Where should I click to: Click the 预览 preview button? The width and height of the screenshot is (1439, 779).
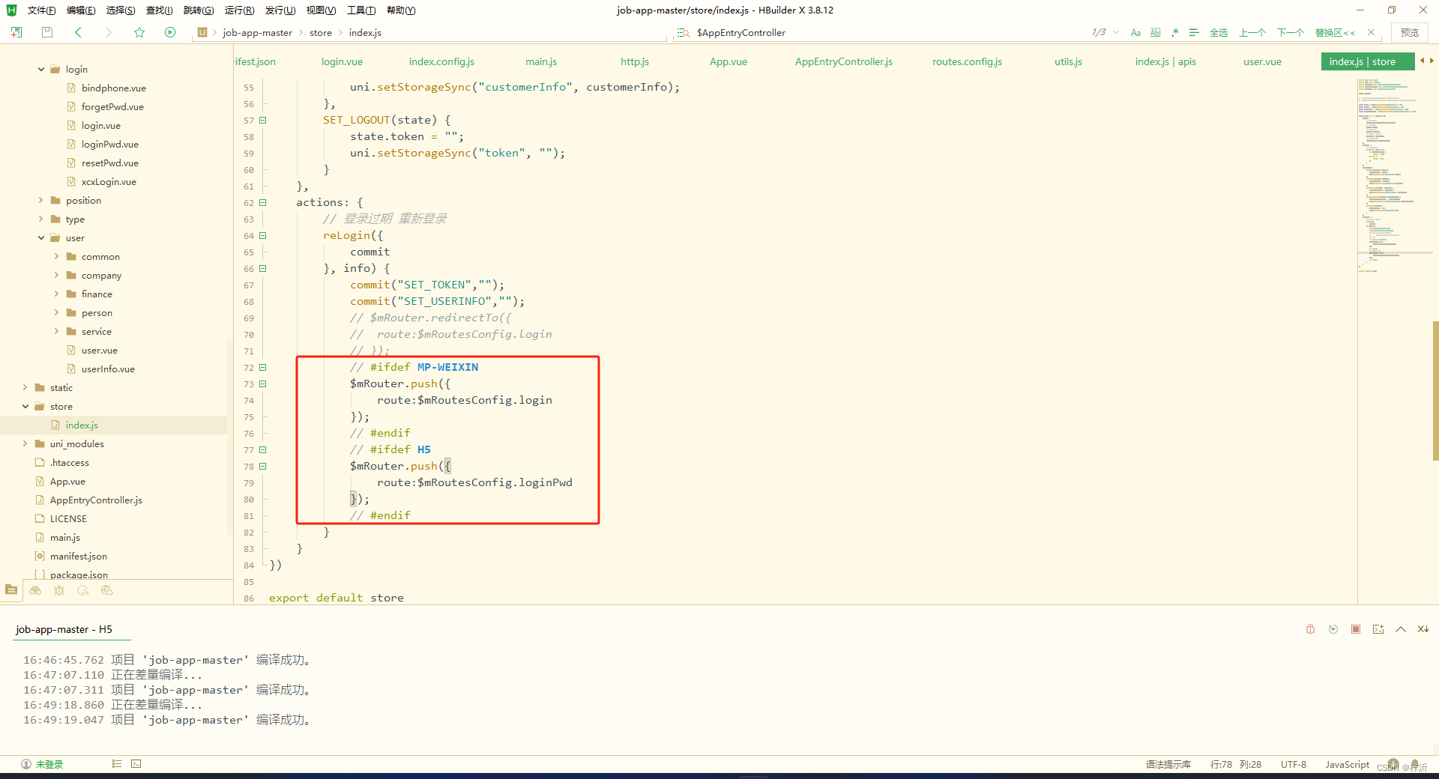(x=1410, y=32)
